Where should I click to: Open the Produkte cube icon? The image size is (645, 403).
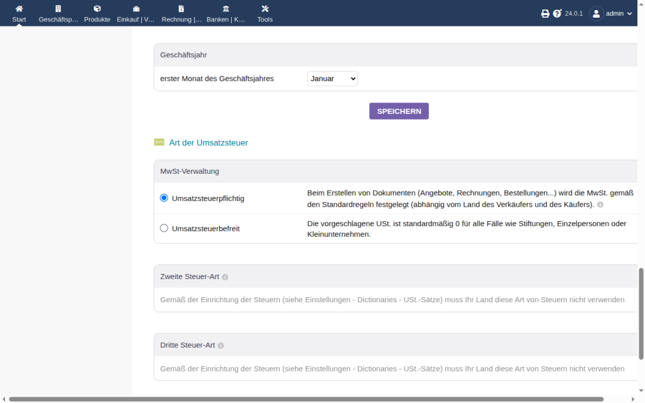tap(97, 9)
